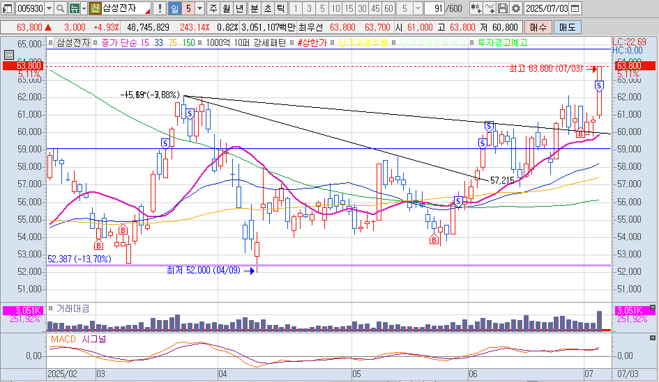Click the 57,215 trendline price label

point(502,180)
